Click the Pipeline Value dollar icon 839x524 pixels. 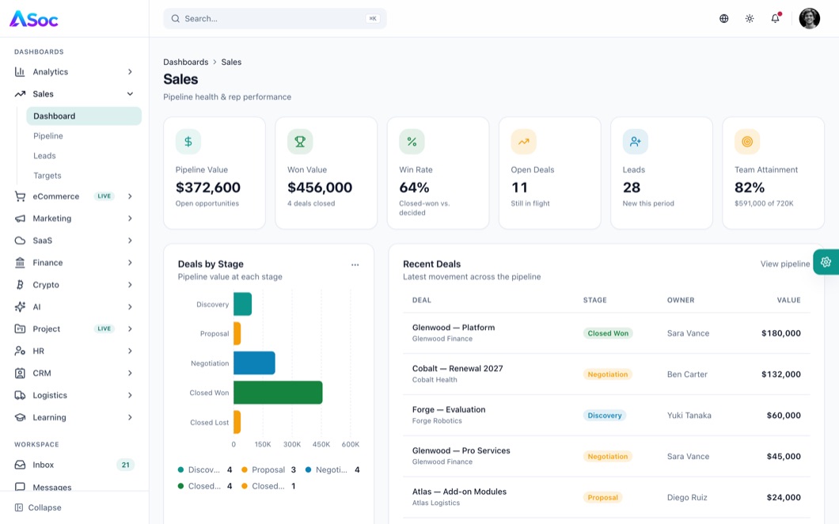point(188,142)
